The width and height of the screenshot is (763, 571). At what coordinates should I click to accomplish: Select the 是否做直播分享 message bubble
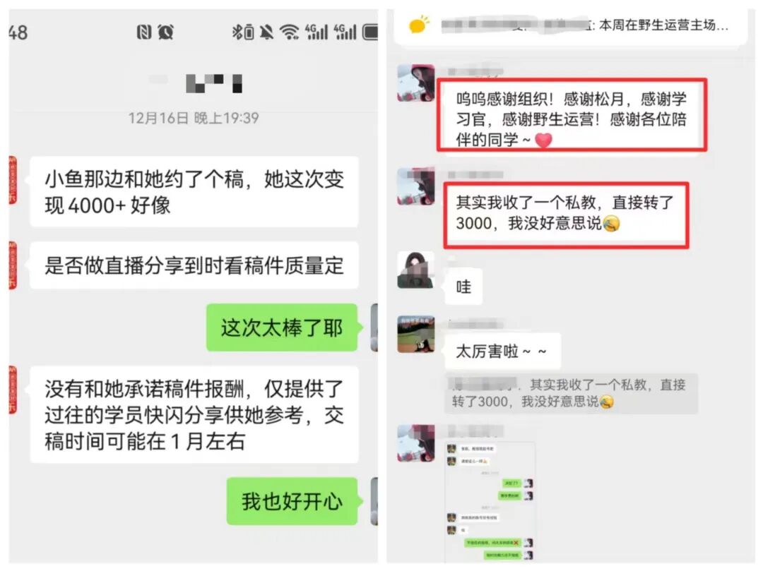coord(194,265)
